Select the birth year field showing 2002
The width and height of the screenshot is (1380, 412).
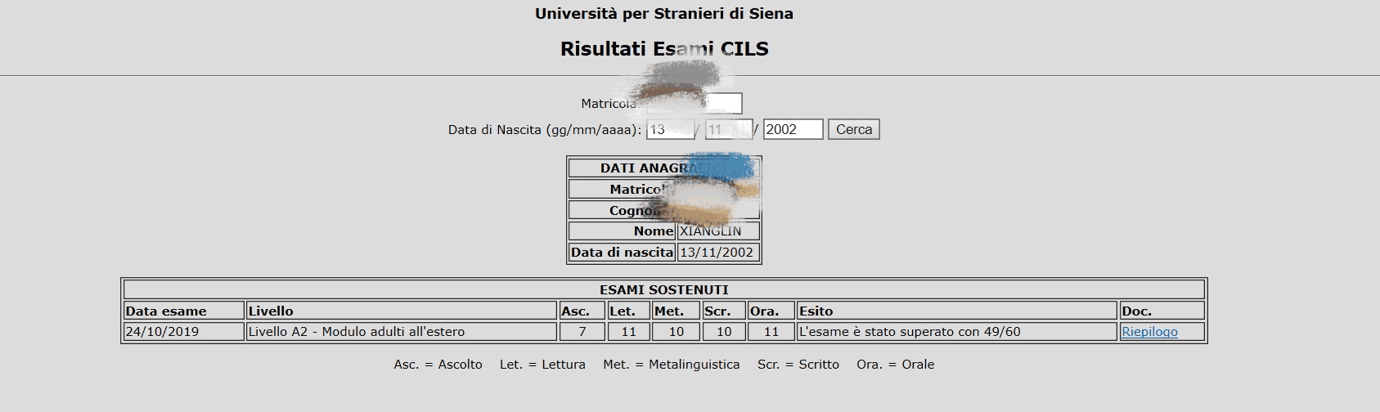(793, 129)
